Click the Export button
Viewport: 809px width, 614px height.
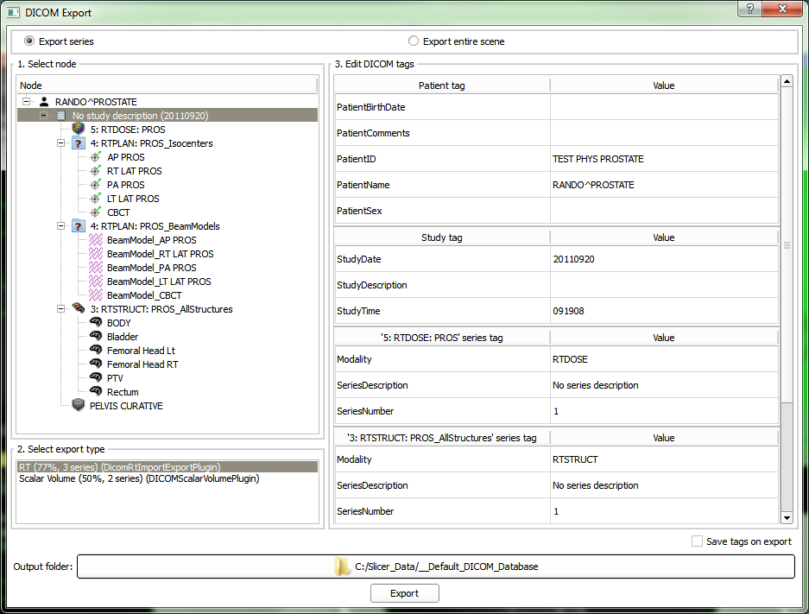pyautogui.click(x=404, y=593)
